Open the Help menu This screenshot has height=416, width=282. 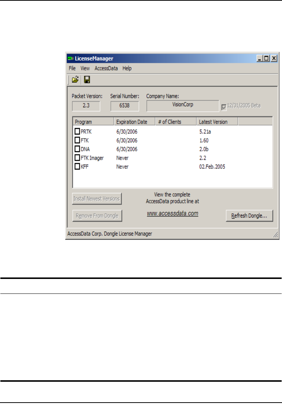click(x=127, y=69)
